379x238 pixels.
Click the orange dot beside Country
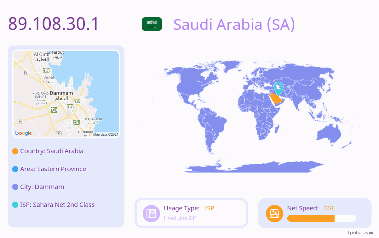click(15, 151)
